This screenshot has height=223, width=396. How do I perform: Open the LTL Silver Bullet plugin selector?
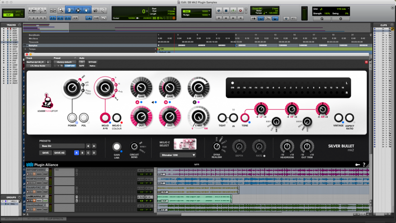click(38, 66)
